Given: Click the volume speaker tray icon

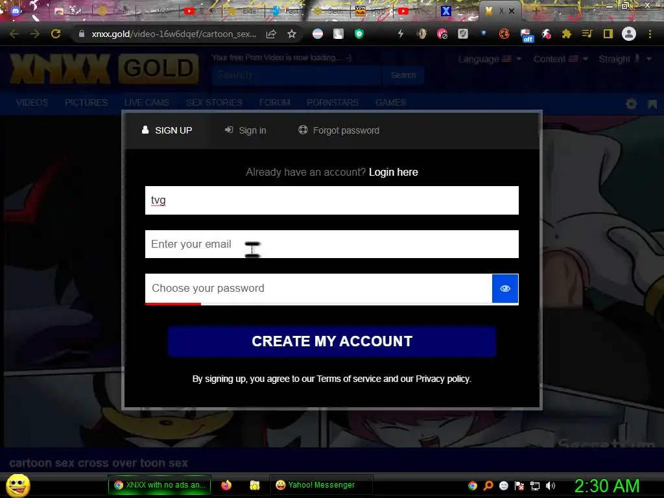Looking at the screenshot, I should [551, 486].
